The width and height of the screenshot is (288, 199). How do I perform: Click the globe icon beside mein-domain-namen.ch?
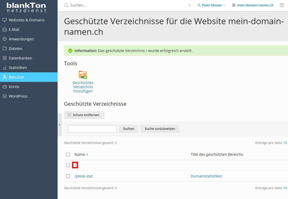[x=234, y=5]
